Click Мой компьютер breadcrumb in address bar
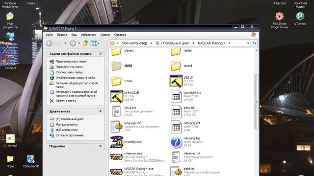This screenshot has width=314, height=176. [134, 43]
